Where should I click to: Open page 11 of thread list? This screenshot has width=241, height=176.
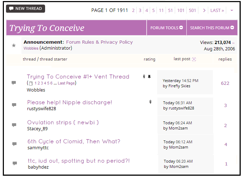[161, 11]
